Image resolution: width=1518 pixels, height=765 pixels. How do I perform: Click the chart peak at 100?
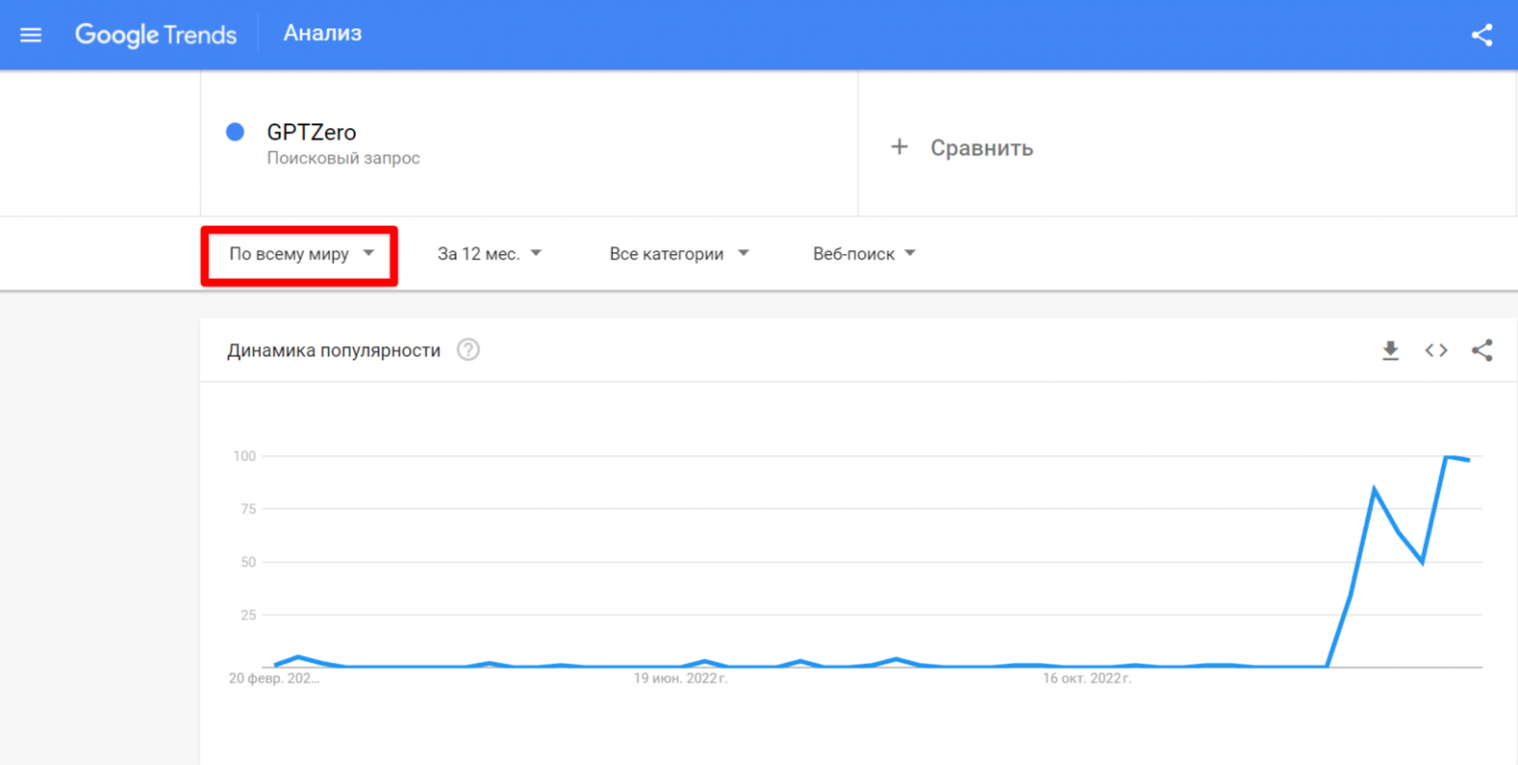pyautogui.click(x=1447, y=457)
